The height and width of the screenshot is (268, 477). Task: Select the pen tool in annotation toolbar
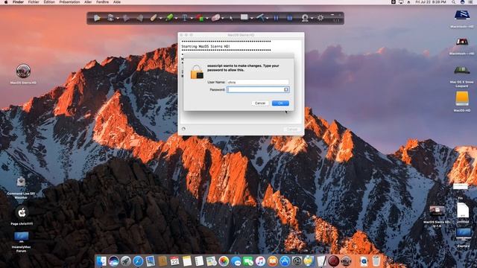(x=154, y=18)
